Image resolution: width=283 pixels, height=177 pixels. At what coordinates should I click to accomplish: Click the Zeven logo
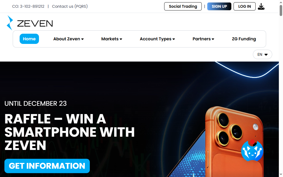pos(30,23)
